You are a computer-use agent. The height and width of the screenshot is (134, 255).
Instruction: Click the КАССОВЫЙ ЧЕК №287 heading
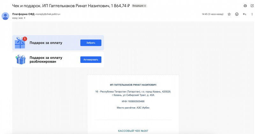(133, 131)
